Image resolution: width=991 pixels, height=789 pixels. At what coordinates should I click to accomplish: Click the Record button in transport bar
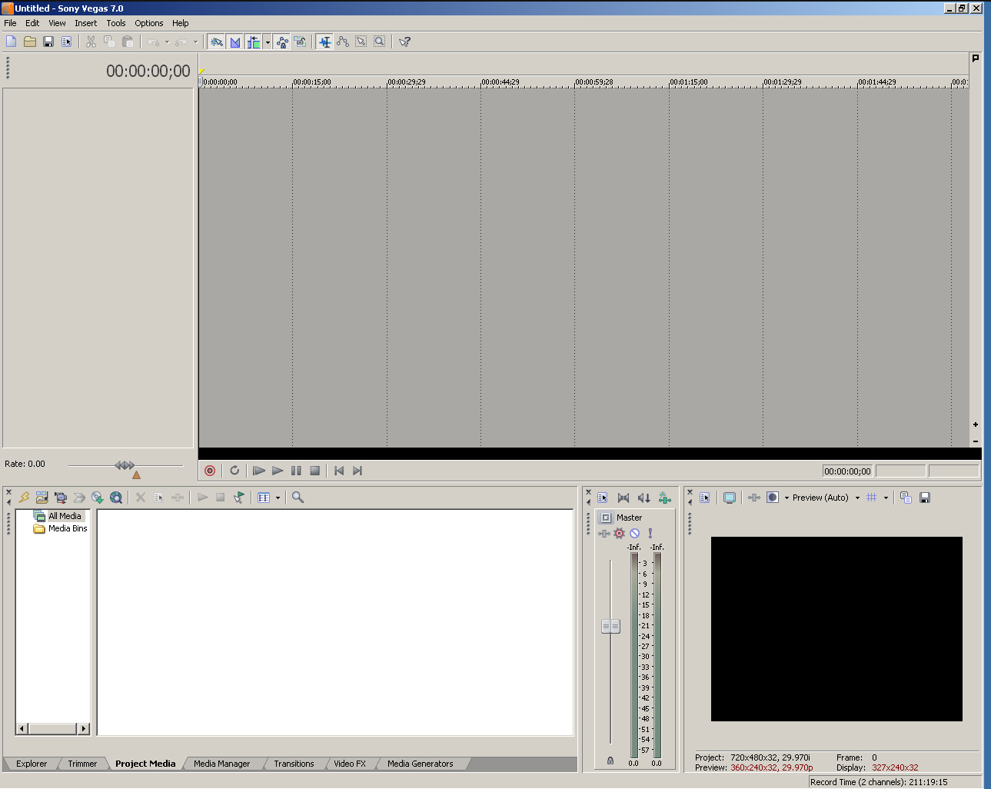(x=210, y=471)
